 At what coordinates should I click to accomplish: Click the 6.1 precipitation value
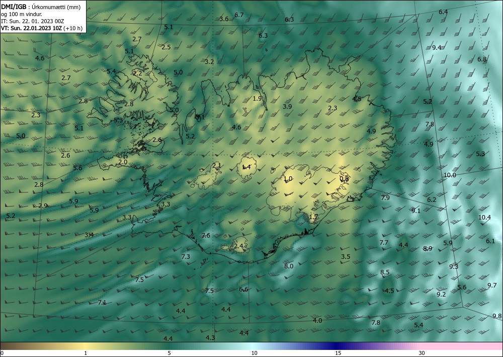pos(490,241)
